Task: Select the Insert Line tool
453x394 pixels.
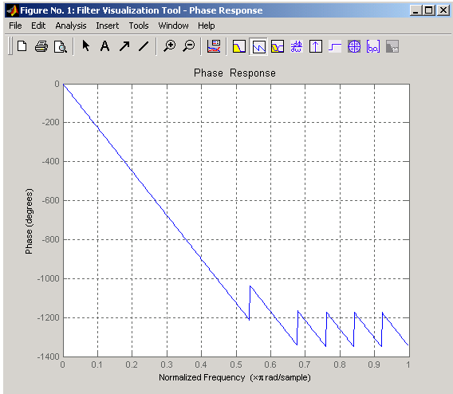Action: click(x=144, y=46)
